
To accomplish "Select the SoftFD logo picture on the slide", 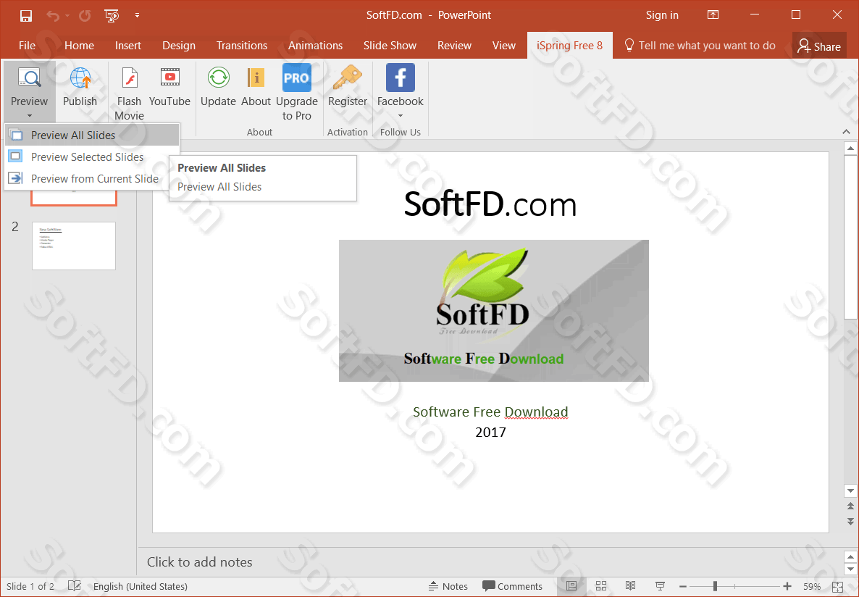I will [493, 310].
